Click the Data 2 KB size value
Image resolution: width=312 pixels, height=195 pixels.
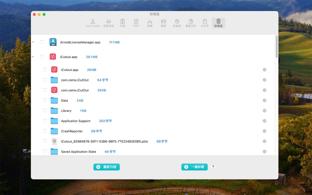coord(80,101)
